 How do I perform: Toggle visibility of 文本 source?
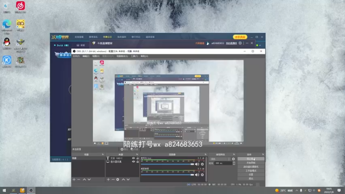(x=133, y=158)
